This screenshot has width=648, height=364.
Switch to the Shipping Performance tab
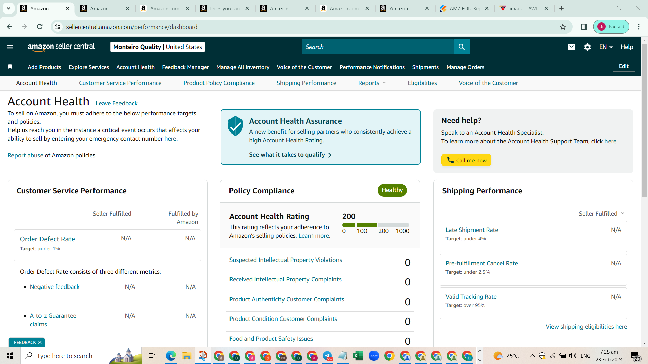pyautogui.click(x=306, y=83)
